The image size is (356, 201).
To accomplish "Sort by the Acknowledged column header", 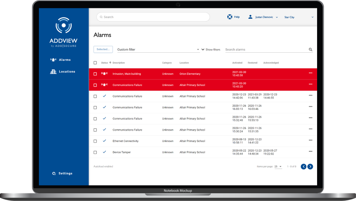I will pyautogui.click(x=271, y=63).
